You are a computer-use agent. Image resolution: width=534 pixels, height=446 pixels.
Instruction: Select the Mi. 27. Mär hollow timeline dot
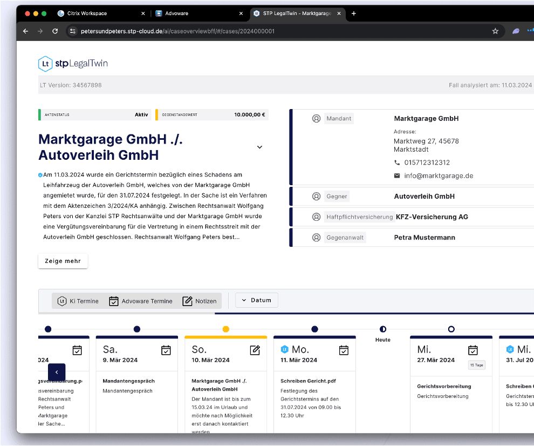(451, 329)
